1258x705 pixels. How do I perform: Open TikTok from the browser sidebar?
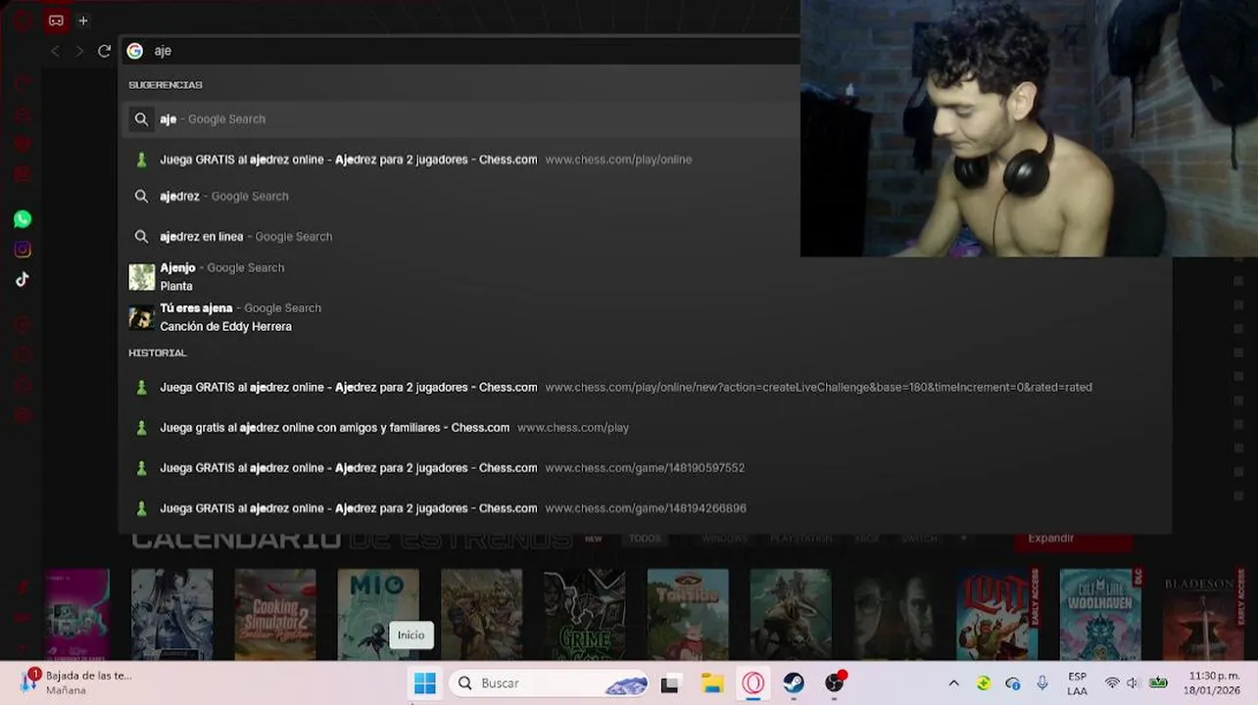coord(23,279)
